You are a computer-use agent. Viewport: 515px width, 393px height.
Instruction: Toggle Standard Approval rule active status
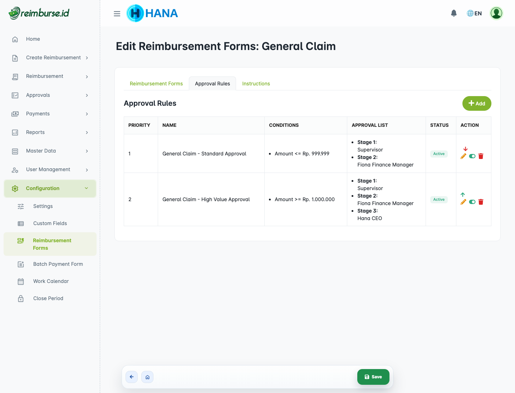coord(472,156)
